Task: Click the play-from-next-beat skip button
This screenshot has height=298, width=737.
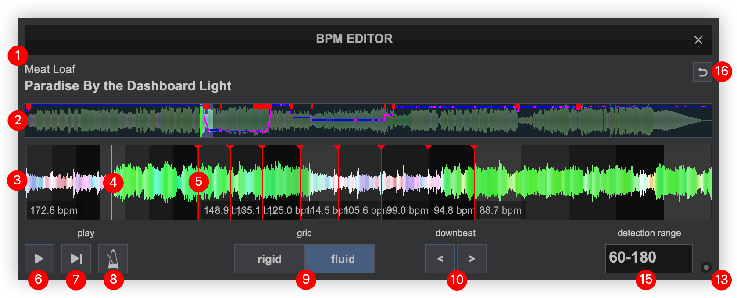Action: (x=76, y=259)
